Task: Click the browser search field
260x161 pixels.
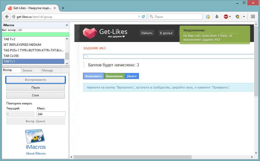Action: (175, 17)
